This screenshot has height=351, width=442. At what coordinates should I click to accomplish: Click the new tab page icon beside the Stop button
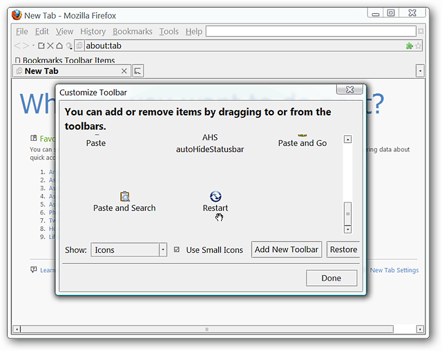[x=41, y=46]
